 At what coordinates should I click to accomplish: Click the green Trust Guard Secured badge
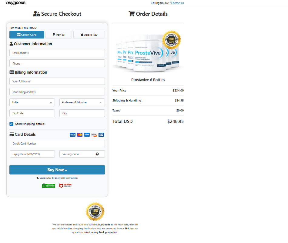click(x=49, y=185)
